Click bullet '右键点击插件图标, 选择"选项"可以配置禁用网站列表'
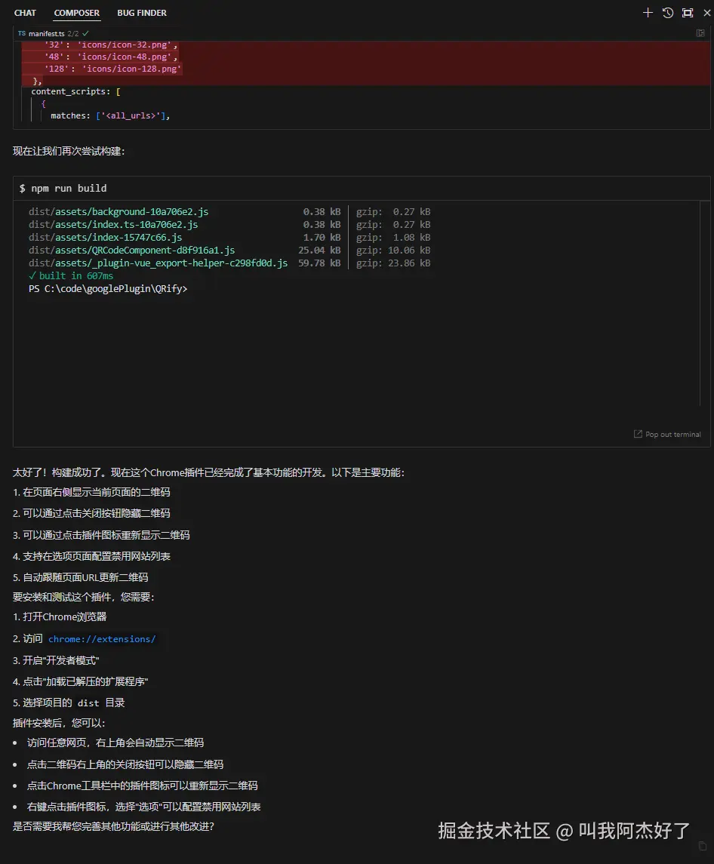 point(144,807)
